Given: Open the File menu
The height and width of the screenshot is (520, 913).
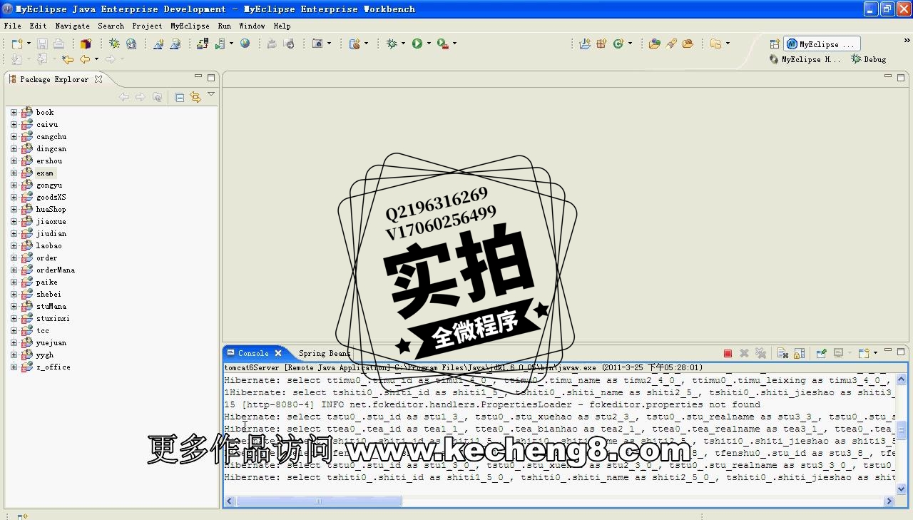Looking at the screenshot, I should (x=12, y=26).
